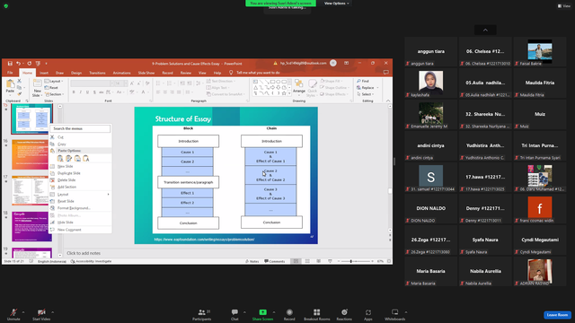Start slideshow from beginning toolbar icon

click(x=38, y=64)
